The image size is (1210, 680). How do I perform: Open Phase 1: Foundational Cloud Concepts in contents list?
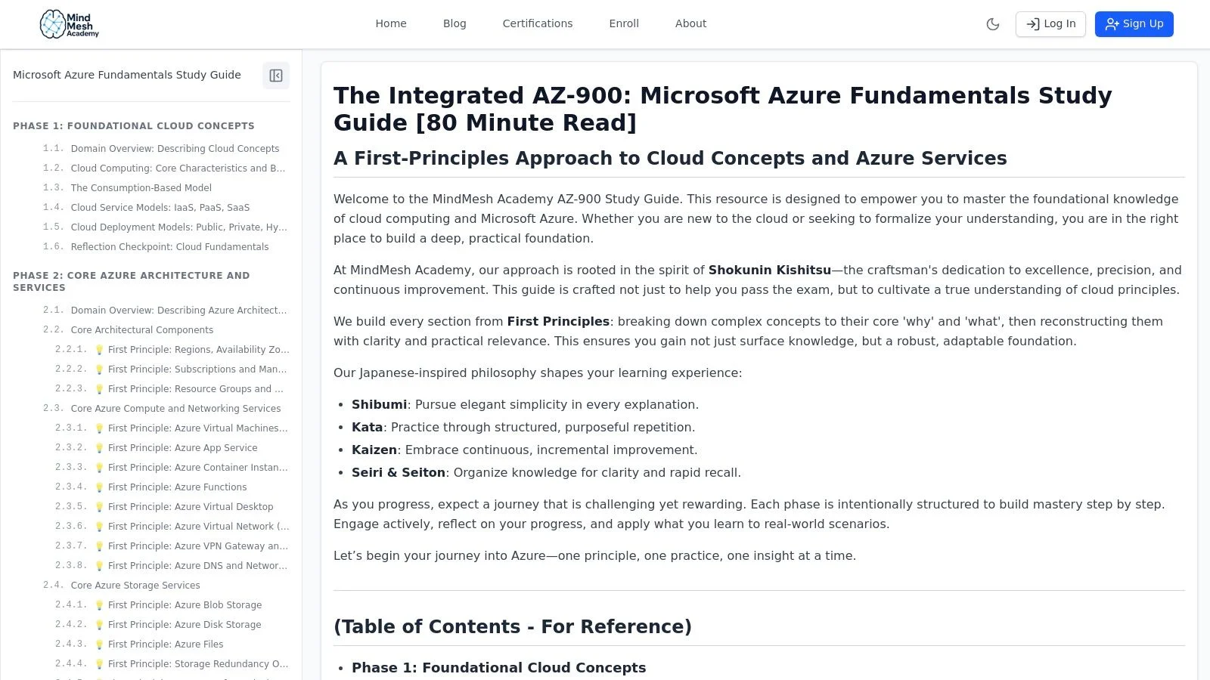click(499, 668)
